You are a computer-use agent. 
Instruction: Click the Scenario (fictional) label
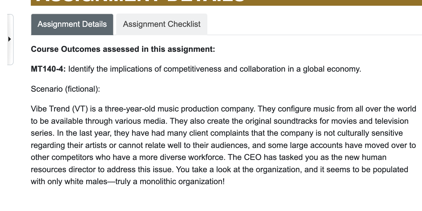point(66,89)
